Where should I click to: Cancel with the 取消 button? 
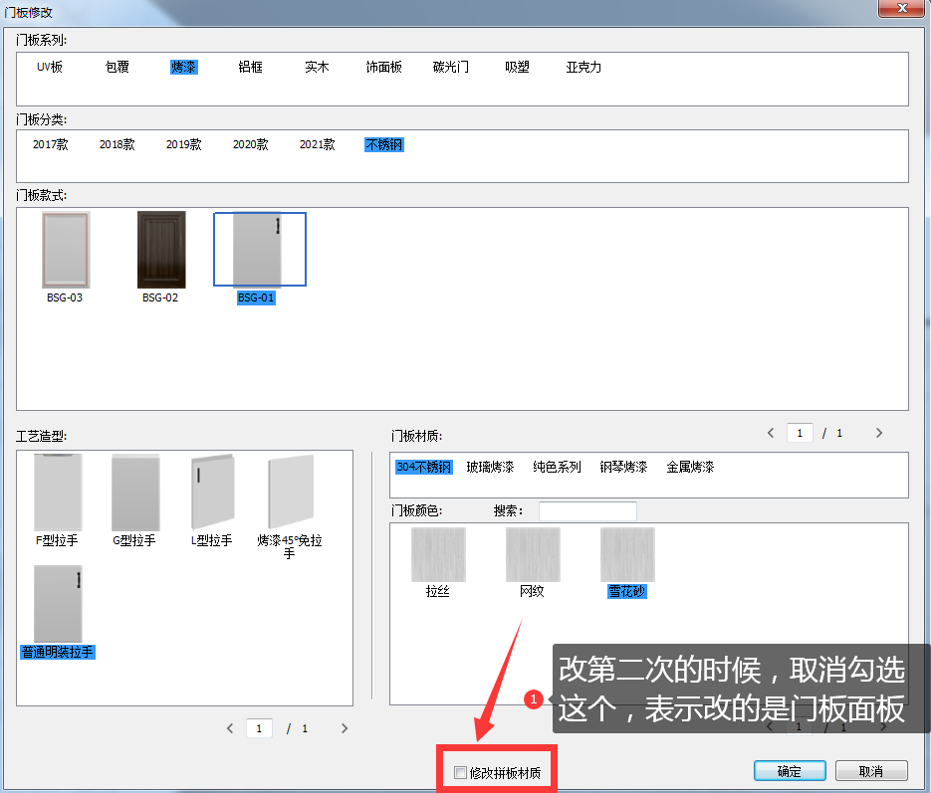[x=871, y=771]
